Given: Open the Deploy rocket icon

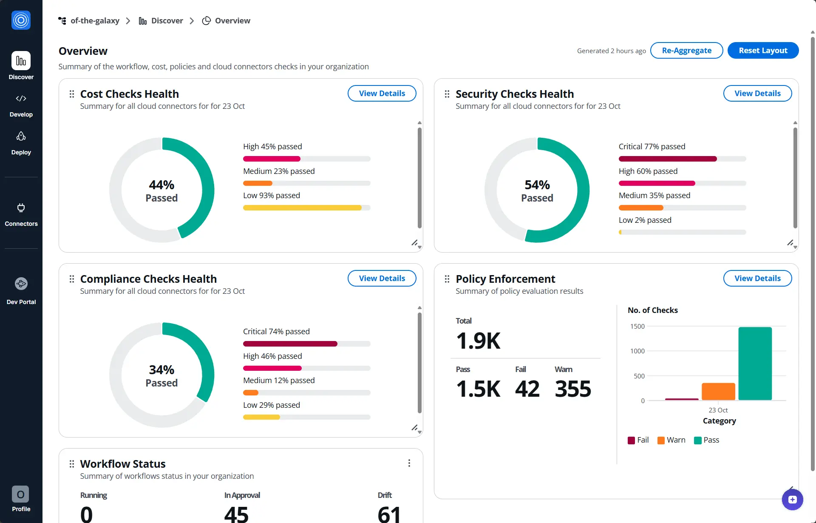Looking at the screenshot, I should pyautogui.click(x=21, y=136).
